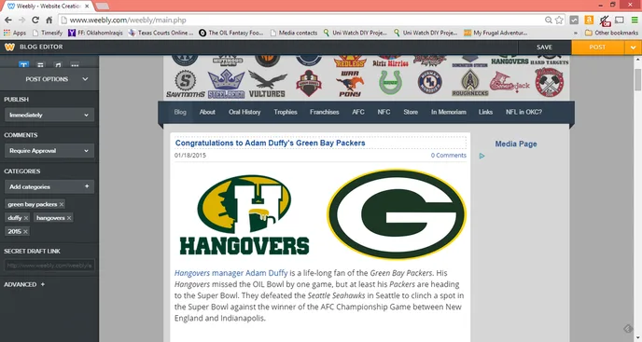Screen dimensions: 642x342
Task: Remove the '2015' category tag
Action: [x=25, y=231]
